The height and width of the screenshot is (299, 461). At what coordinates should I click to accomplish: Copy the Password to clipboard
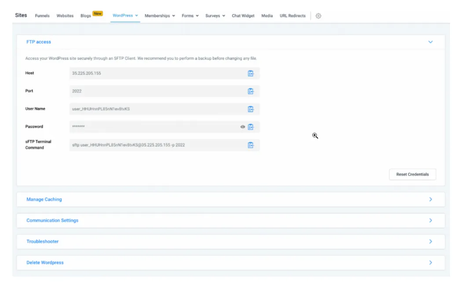click(250, 127)
